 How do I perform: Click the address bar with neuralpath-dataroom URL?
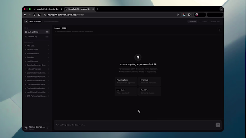click(110, 15)
